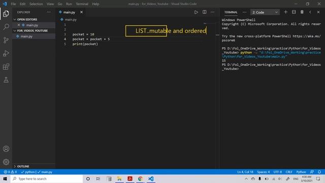The image size is (325, 183).
Task: Move terminal panel with chevron arrow
Action: [310, 12]
